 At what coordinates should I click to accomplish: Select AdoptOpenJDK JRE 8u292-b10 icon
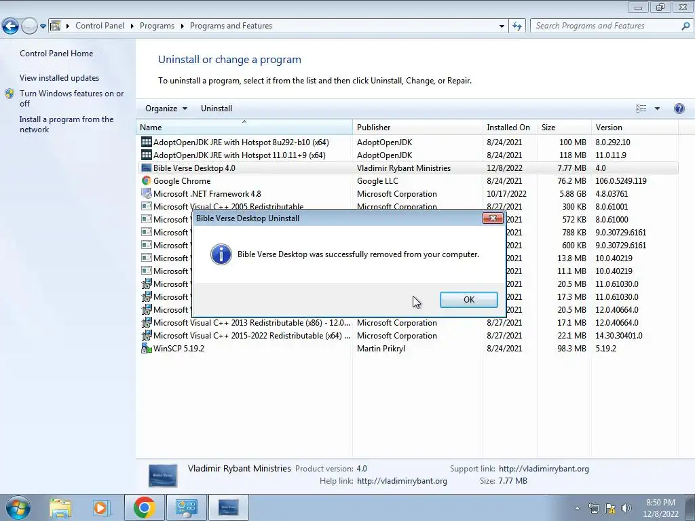point(147,142)
